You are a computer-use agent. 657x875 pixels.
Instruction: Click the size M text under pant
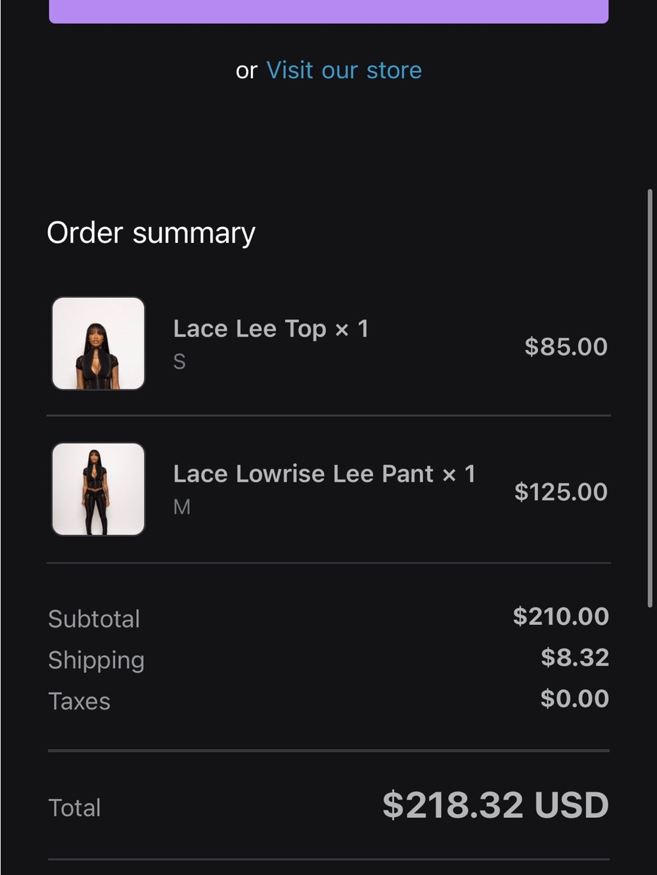[182, 507]
